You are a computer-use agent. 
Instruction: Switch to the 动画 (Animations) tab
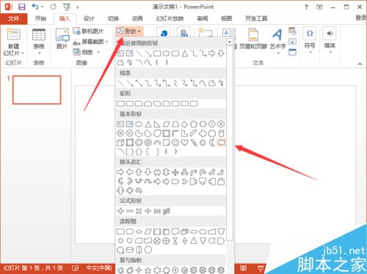pos(137,18)
